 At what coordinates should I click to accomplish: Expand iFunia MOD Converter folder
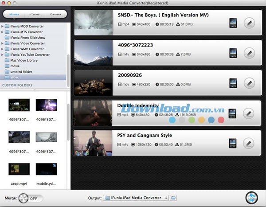click(2, 26)
